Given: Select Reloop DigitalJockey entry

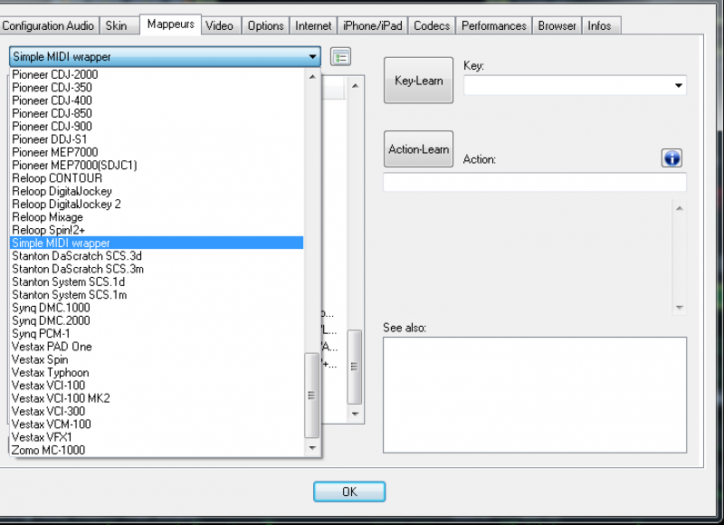Looking at the screenshot, I should [x=157, y=191].
